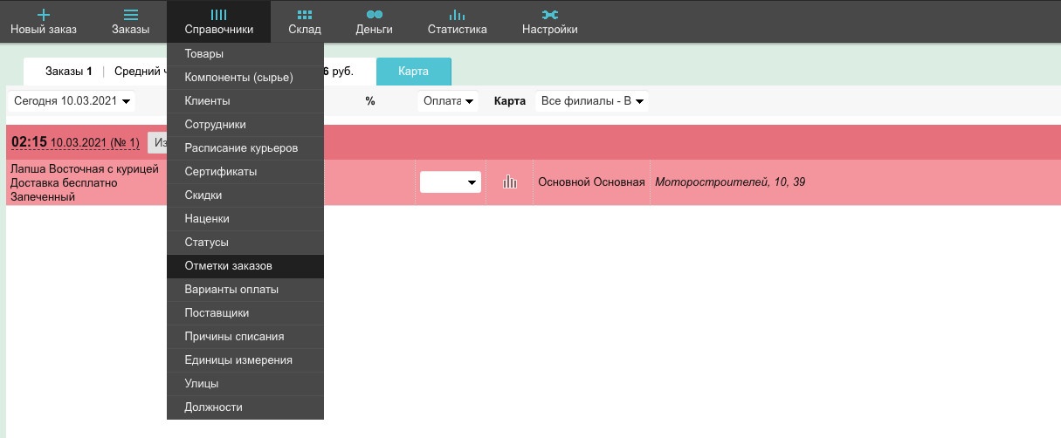This screenshot has width=1061, height=438.
Task: Expand the Все филиалы branch dropdown
Action: coord(592,101)
